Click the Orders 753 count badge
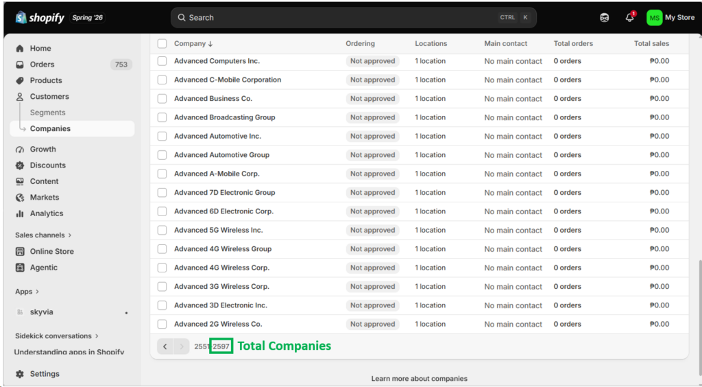This screenshot has width=702, height=387. tap(121, 64)
